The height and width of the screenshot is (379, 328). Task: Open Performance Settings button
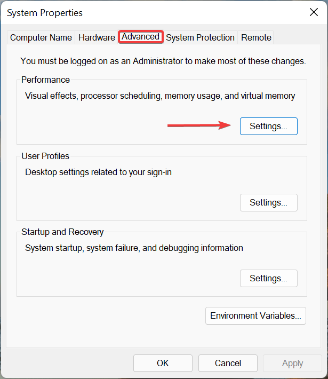click(268, 127)
